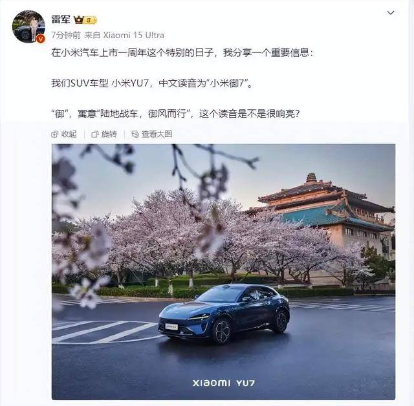
Task: Click the level number on crown badge
Action: 90,20
